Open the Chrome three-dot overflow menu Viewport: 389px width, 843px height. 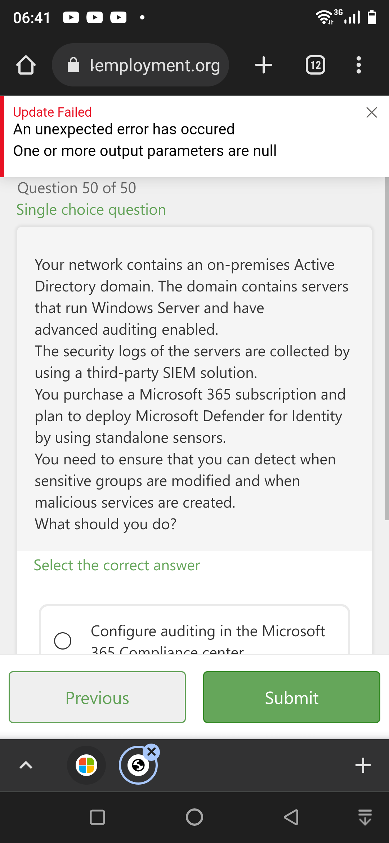pyautogui.click(x=358, y=65)
